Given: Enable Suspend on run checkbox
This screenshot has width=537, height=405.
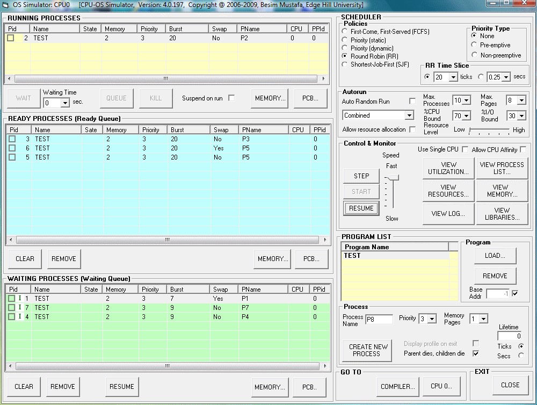Looking at the screenshot, I should tap(232, 98).
